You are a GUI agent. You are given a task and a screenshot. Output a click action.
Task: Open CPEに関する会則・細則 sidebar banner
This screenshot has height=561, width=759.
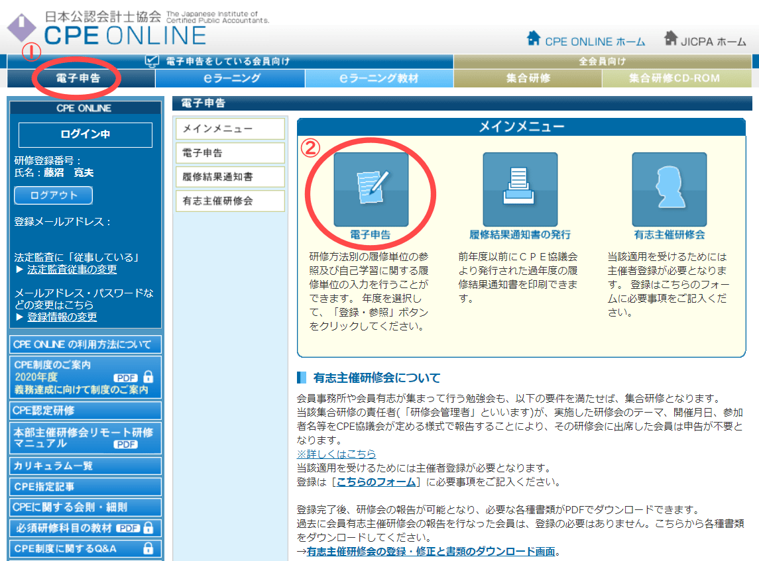point(86,507)
